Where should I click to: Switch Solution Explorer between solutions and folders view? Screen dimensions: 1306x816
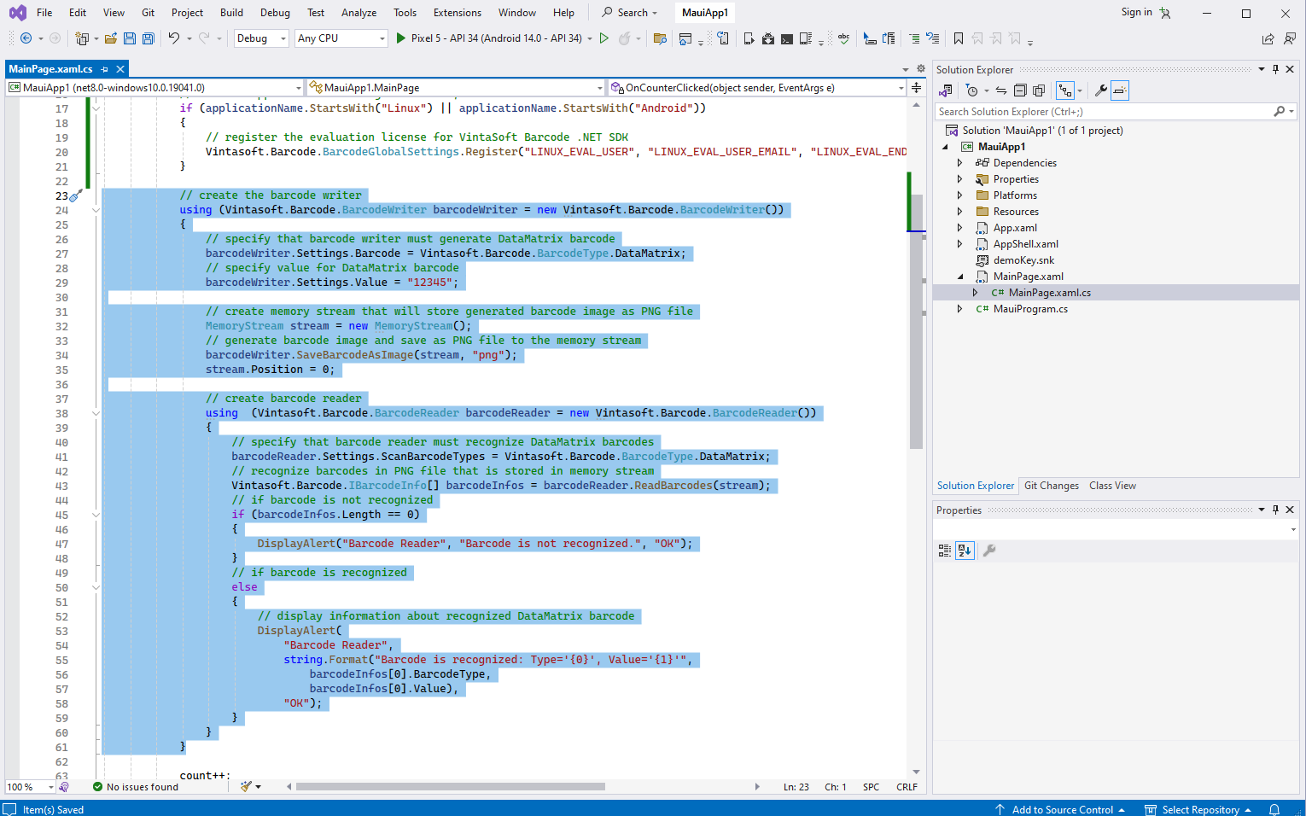946,90
